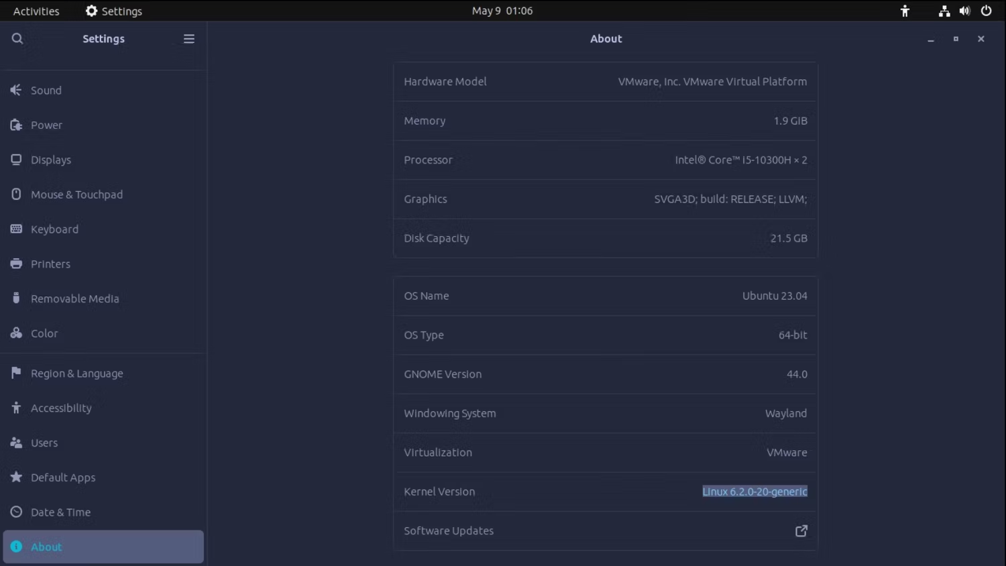Click the Users people icon in sidebar

[16, 443]
